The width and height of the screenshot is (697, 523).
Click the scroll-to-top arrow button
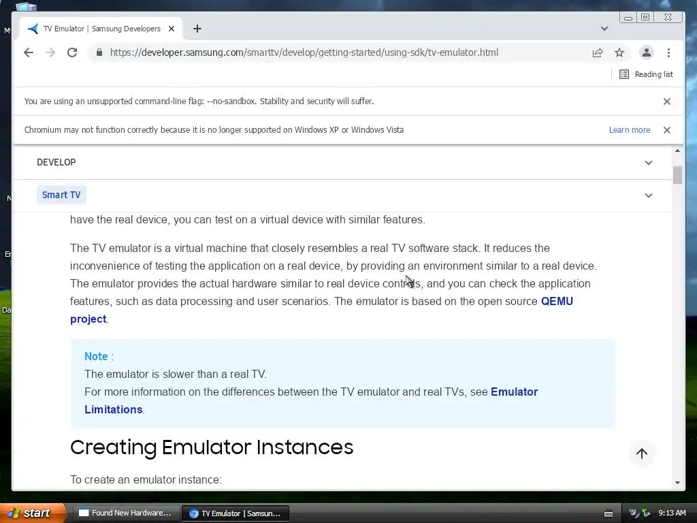(x=641, y=453)
